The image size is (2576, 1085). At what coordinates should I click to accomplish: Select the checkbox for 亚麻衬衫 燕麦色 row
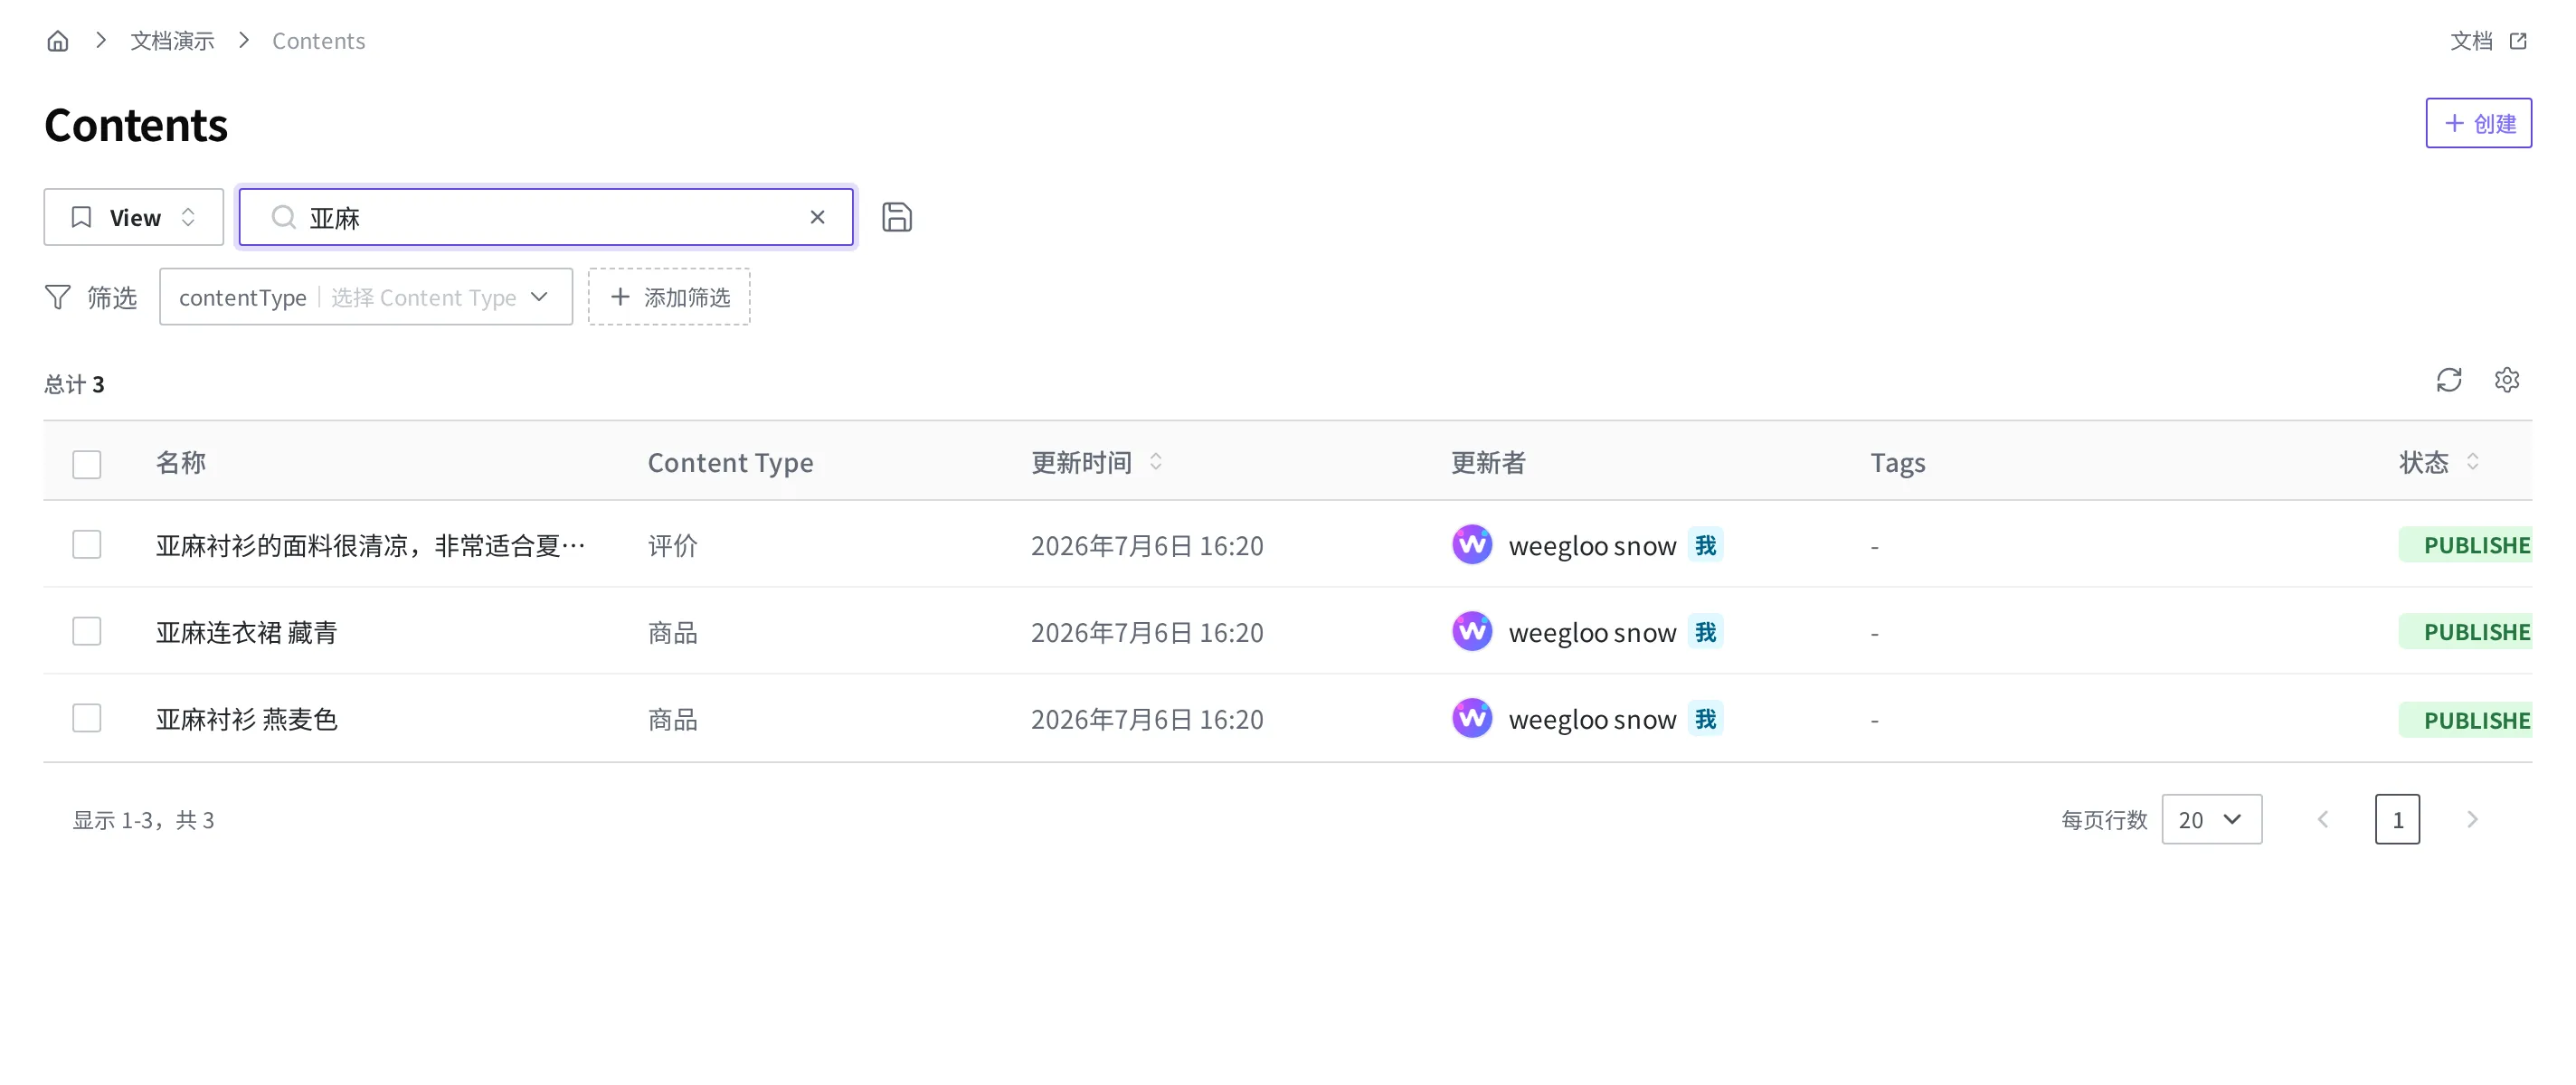click(87, 718)
